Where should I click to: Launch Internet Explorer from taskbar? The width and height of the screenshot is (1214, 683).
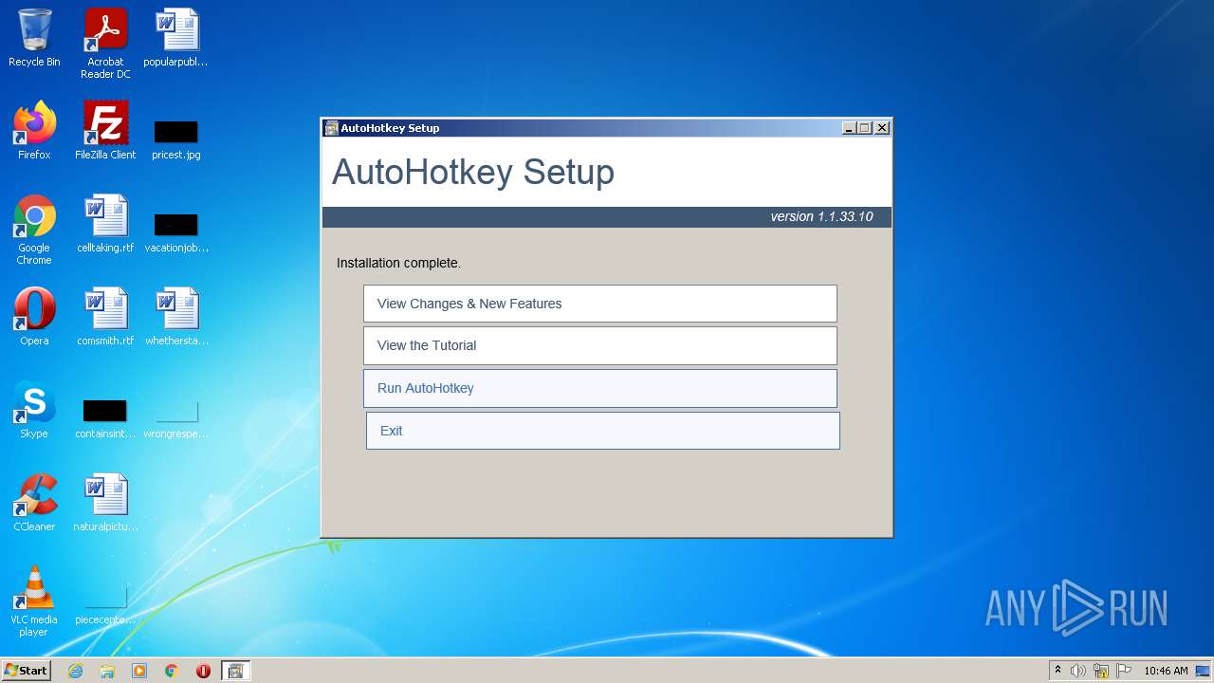tap(75, 671)
